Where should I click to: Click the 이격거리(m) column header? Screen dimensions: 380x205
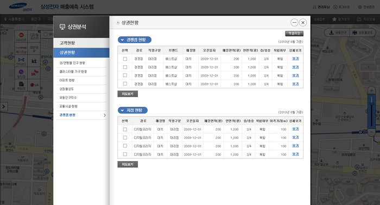278,121
